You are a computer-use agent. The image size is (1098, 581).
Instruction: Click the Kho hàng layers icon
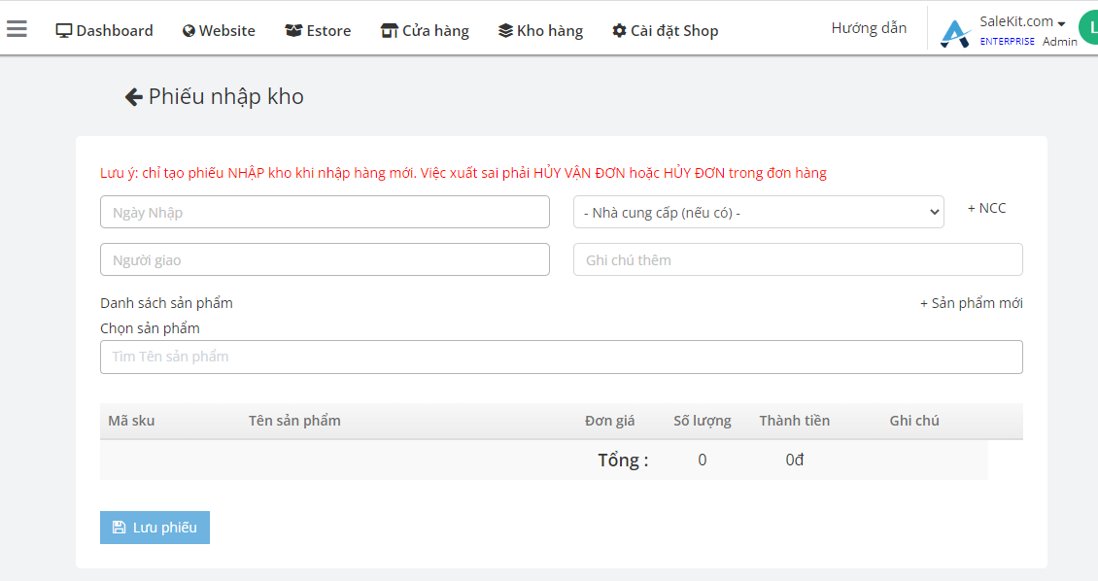[505, 31]
